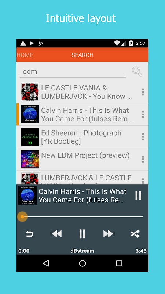The image size is (165, 294).
Task: Go back to the previous track
Action: 56,234
